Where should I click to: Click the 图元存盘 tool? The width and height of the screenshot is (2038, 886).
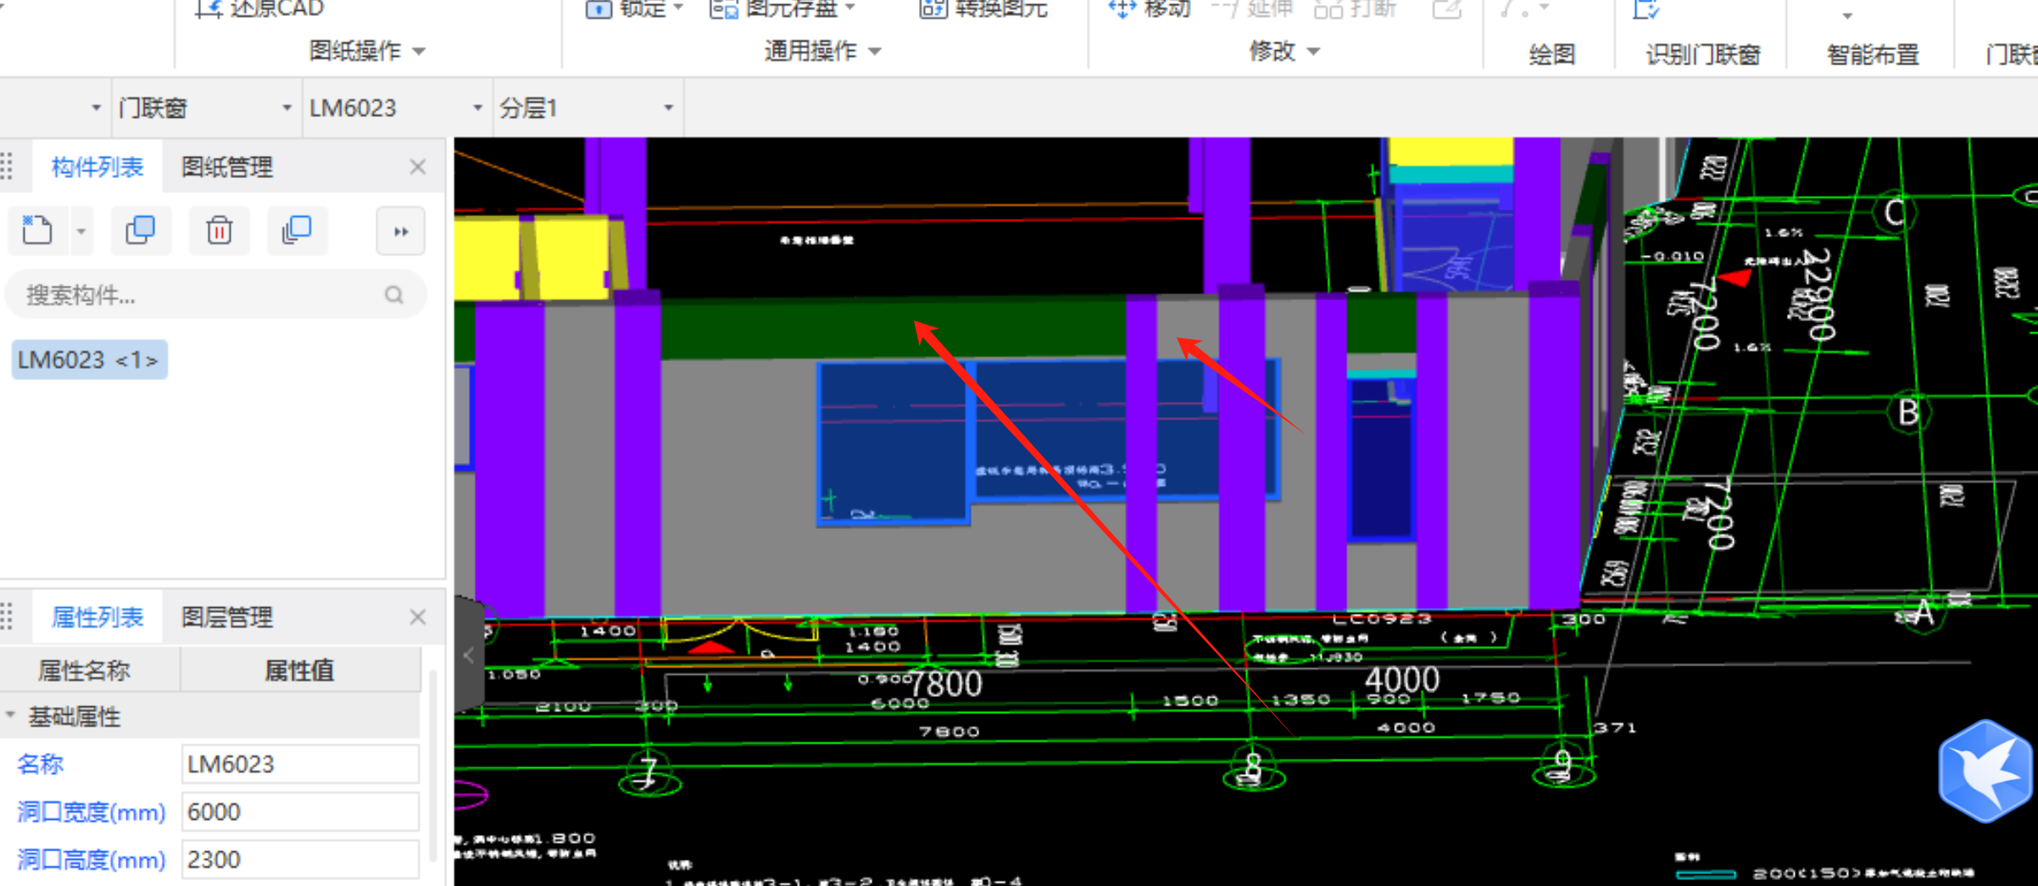tap(782, 8)
